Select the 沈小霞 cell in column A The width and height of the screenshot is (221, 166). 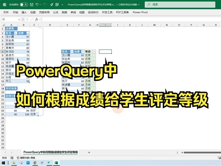(x=11, y=37)
